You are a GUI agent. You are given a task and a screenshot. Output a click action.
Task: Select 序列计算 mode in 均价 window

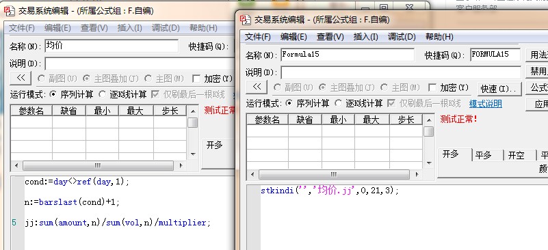(53, 94)
